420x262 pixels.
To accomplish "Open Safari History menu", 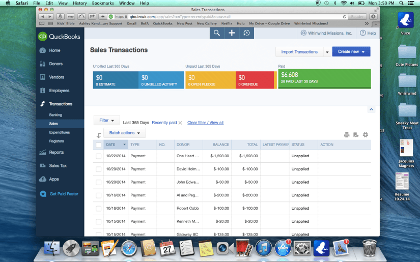I will tap(80, 3).
